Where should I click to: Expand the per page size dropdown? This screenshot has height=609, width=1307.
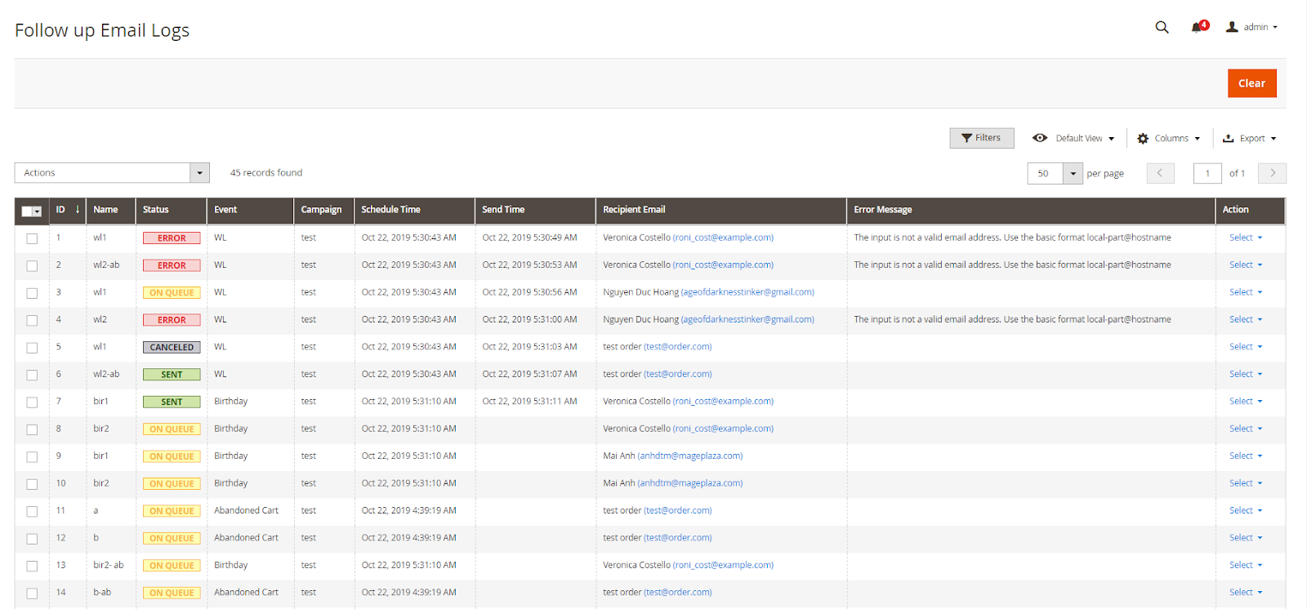(x=1073, y=173)
